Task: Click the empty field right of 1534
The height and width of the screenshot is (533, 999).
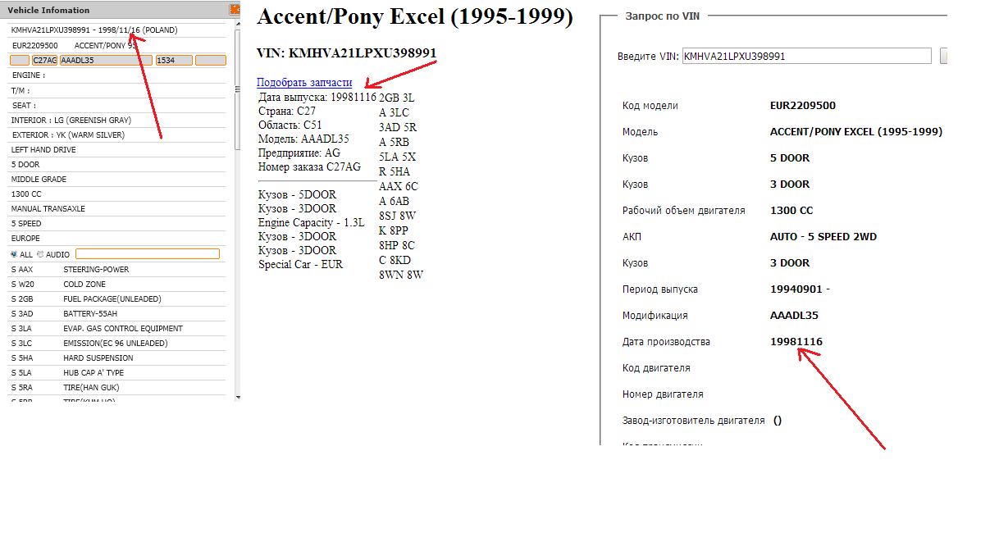Action: (x=211, y=60)
